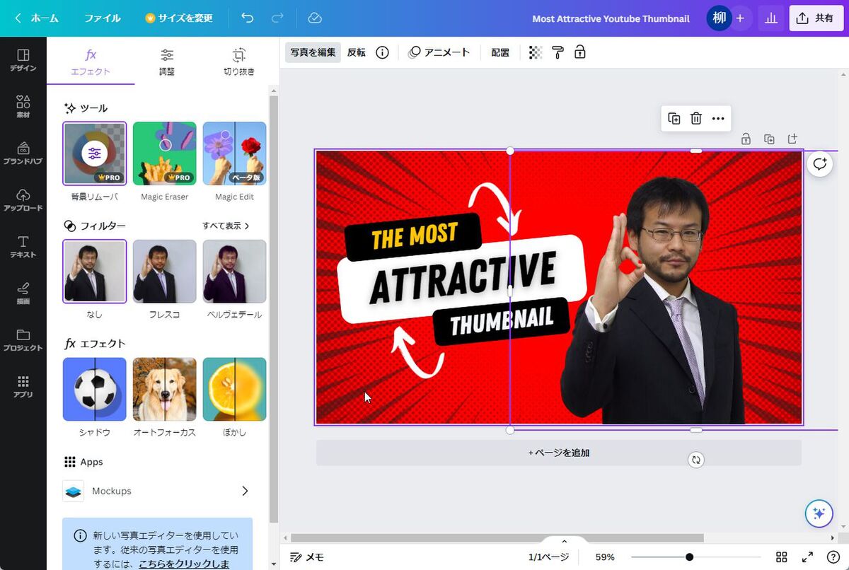Open the help question mark icon
849x570 pixels.
tap(833, 557)
